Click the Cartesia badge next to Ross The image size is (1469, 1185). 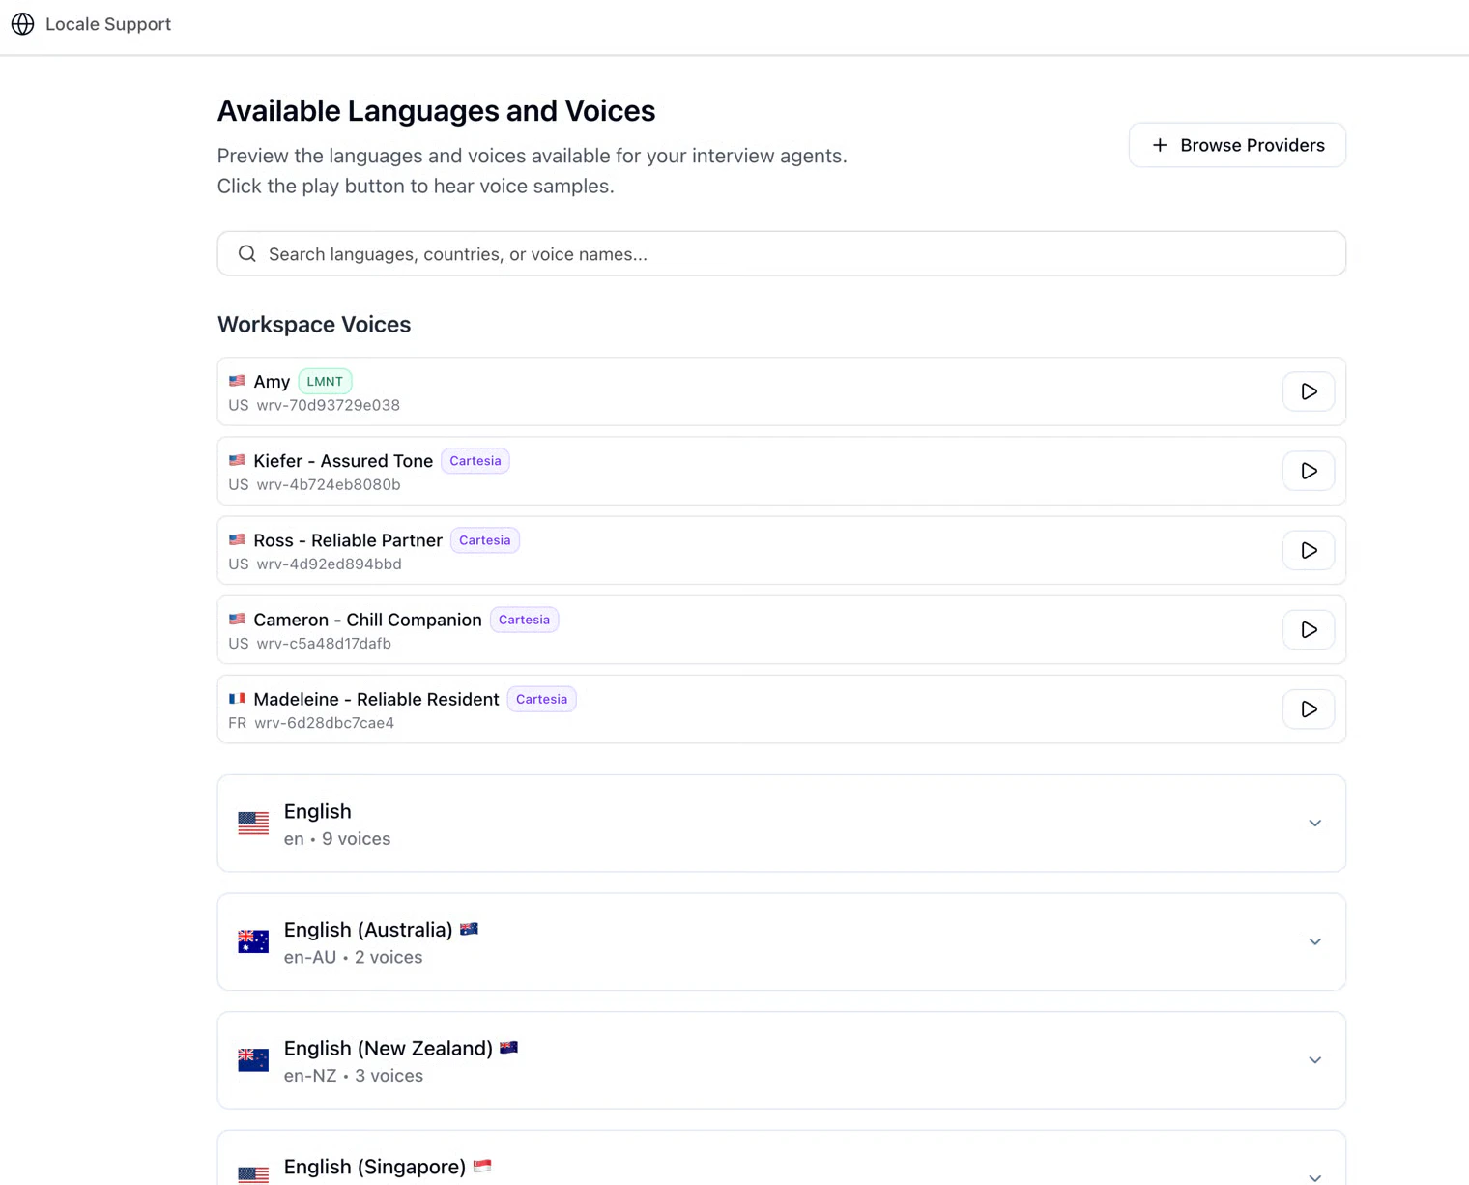(x=485, y=540)
